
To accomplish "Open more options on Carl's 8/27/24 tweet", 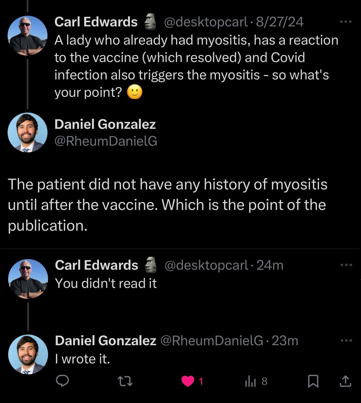I will tap(346, 22).
